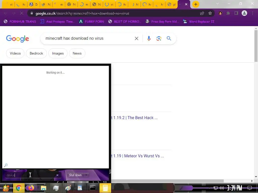Search by image with Google Lens icon

pyautogui.click(x=159, y=38)
